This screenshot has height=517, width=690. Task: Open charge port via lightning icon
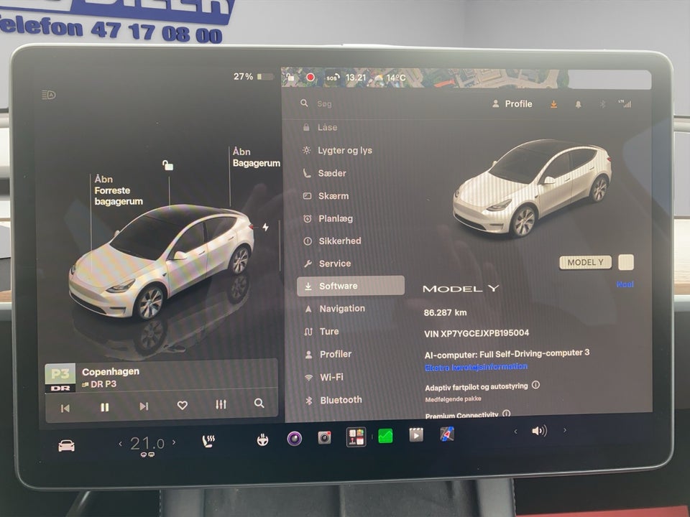(265, 227)
